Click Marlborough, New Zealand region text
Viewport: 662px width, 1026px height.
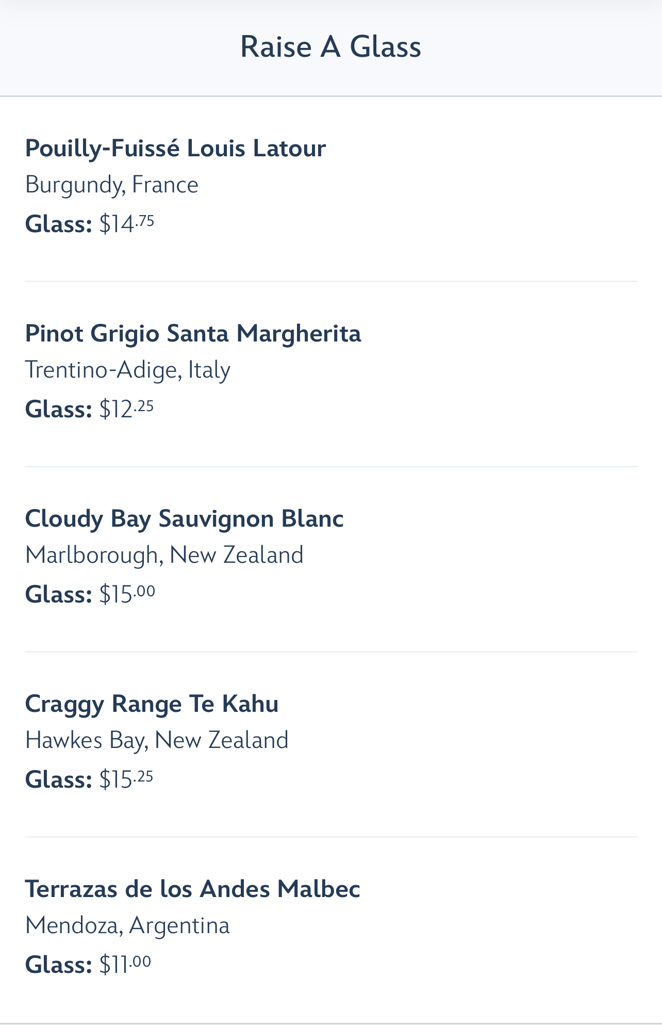click(164, 555)
